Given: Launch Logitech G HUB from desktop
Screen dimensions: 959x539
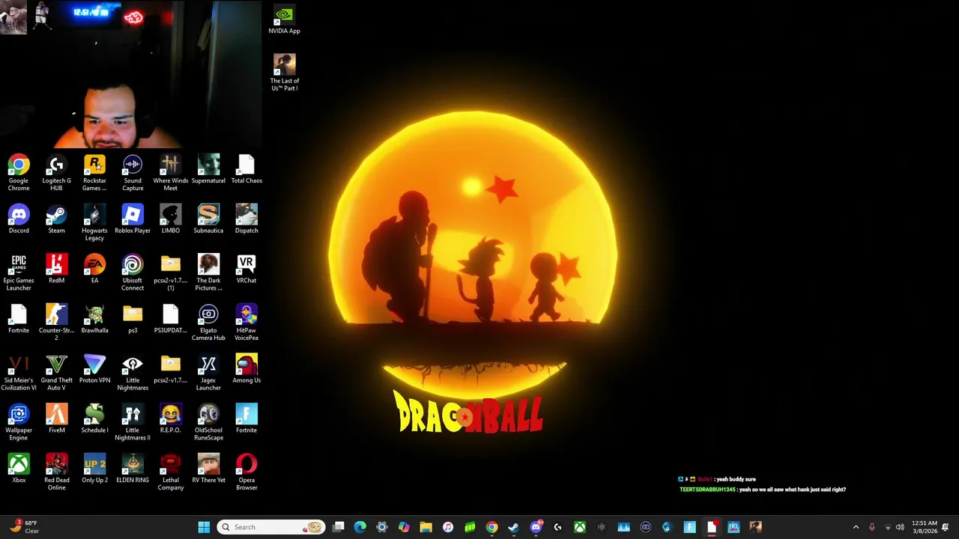Looking at the screenshot, I should pos(56,173).
